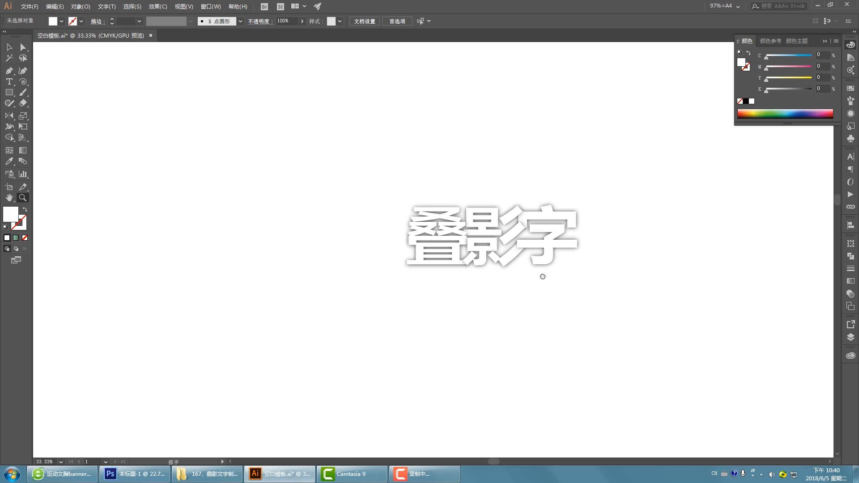This screenshot has width=859, height=483.
Task: Click the CMYK color spectrum bar
Action: coord(785,114)
